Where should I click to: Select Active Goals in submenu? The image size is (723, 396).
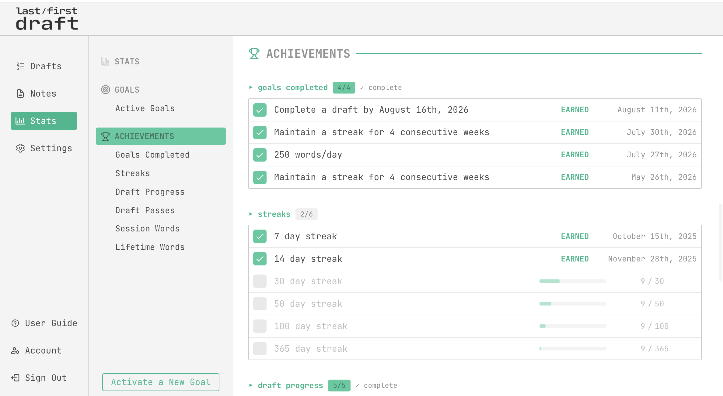[x=145, y=108]
